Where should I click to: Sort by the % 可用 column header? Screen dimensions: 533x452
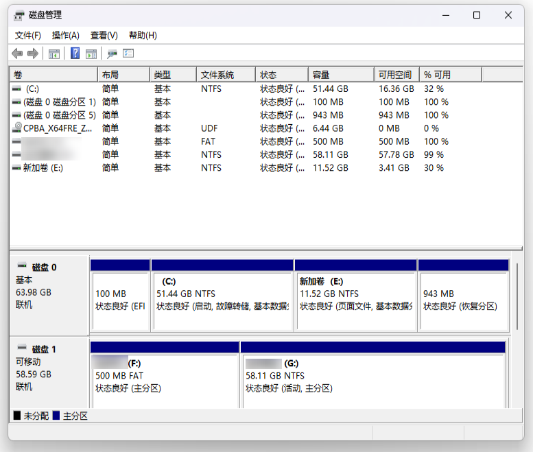[451, 75]
